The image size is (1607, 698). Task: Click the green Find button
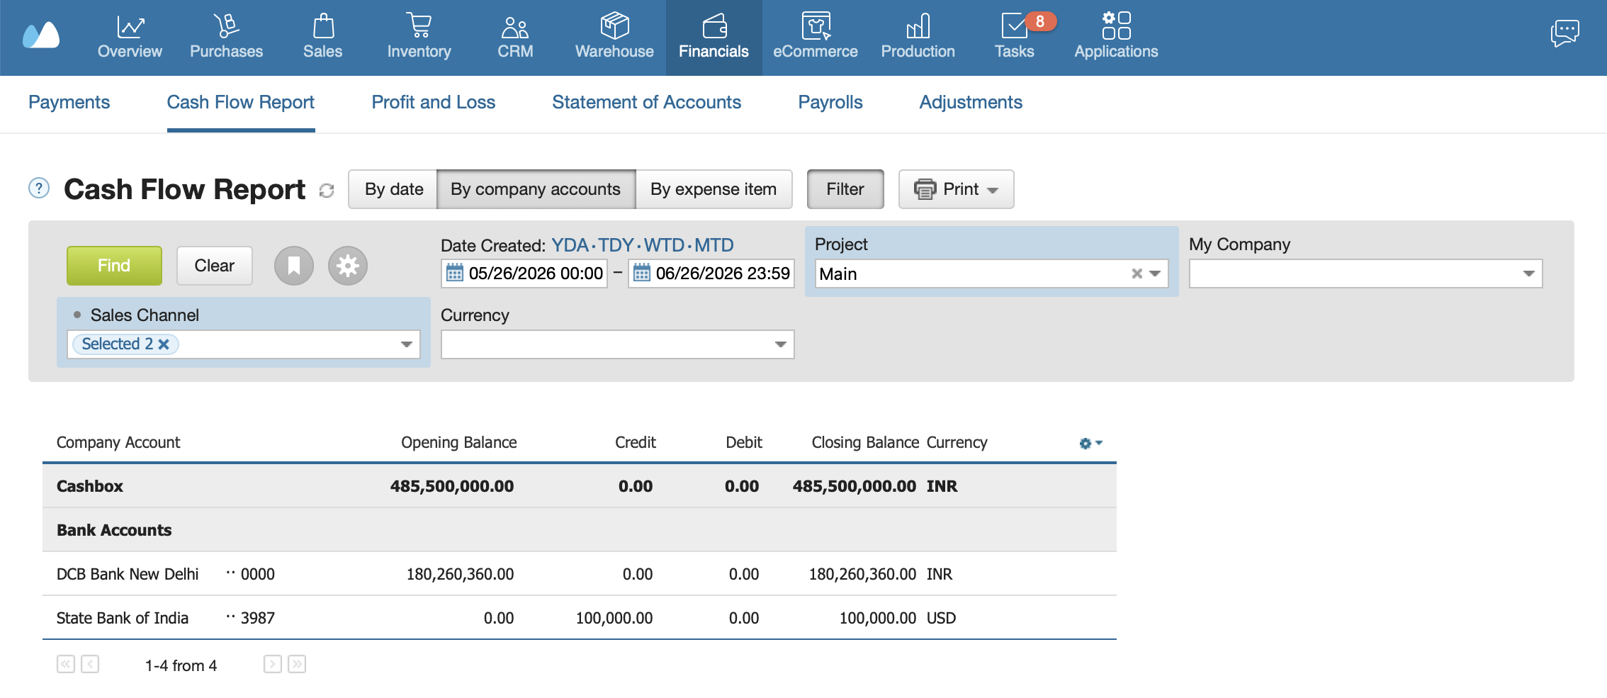click(114, 266)
